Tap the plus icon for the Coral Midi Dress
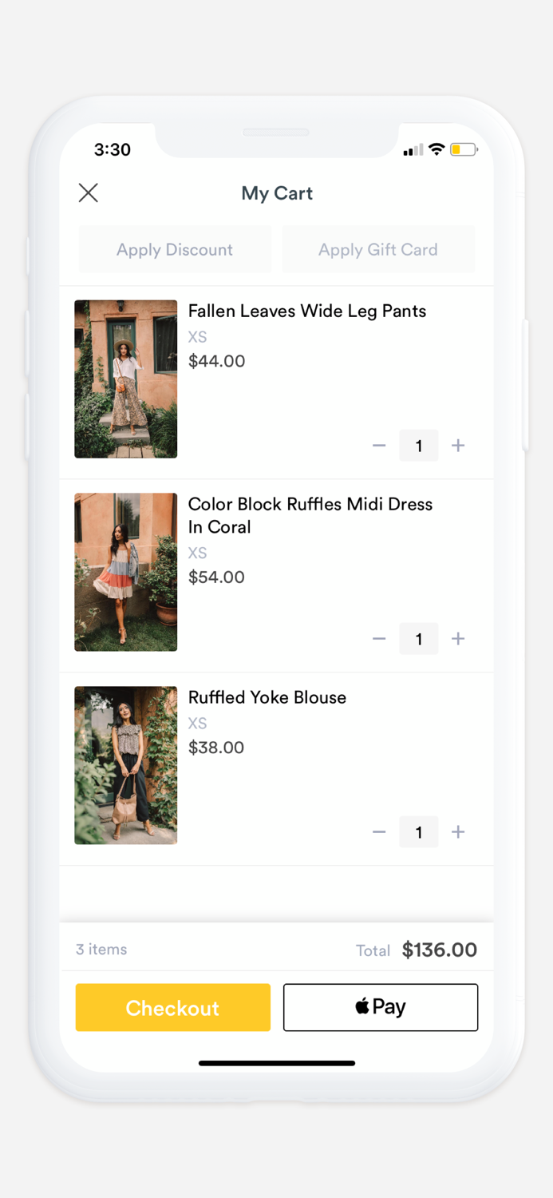 (459, 639)
